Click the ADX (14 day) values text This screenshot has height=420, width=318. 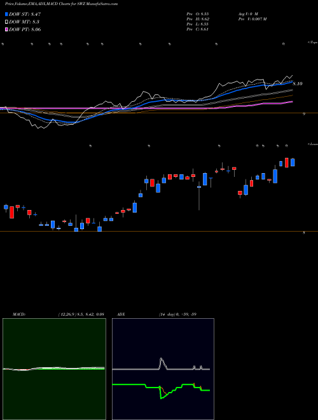(177, 314)
